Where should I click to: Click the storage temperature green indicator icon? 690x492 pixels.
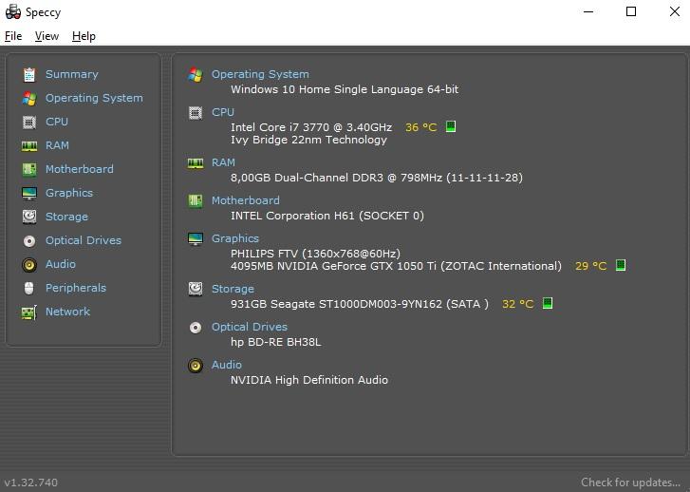click(548, 303)
